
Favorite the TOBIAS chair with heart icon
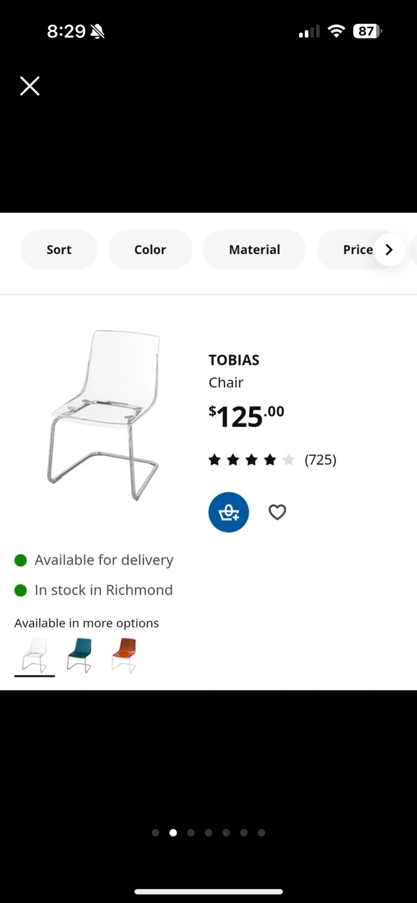[x=277, y=512]
